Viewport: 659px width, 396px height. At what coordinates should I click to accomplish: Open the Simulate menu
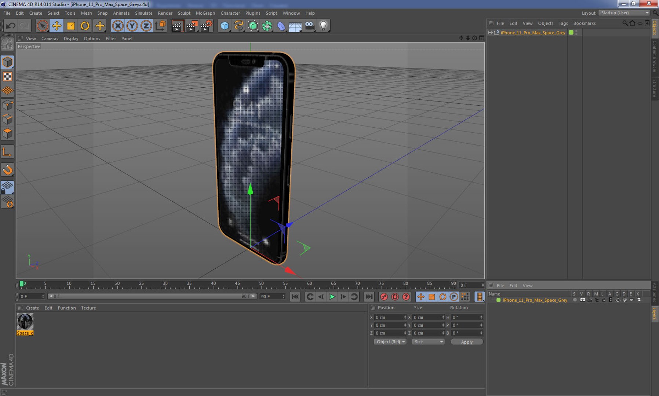pos(143,13)
